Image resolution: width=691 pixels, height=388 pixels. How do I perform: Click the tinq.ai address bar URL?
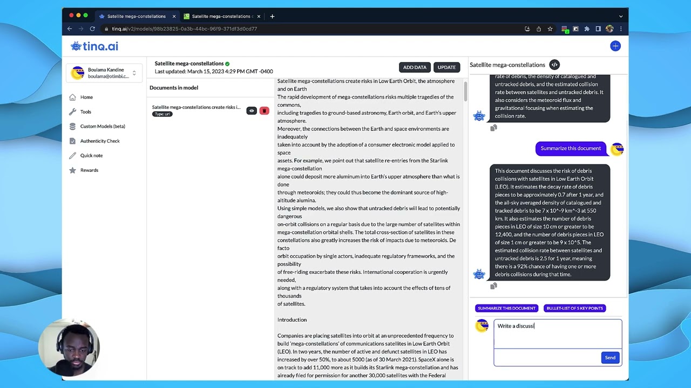[185, 29]
